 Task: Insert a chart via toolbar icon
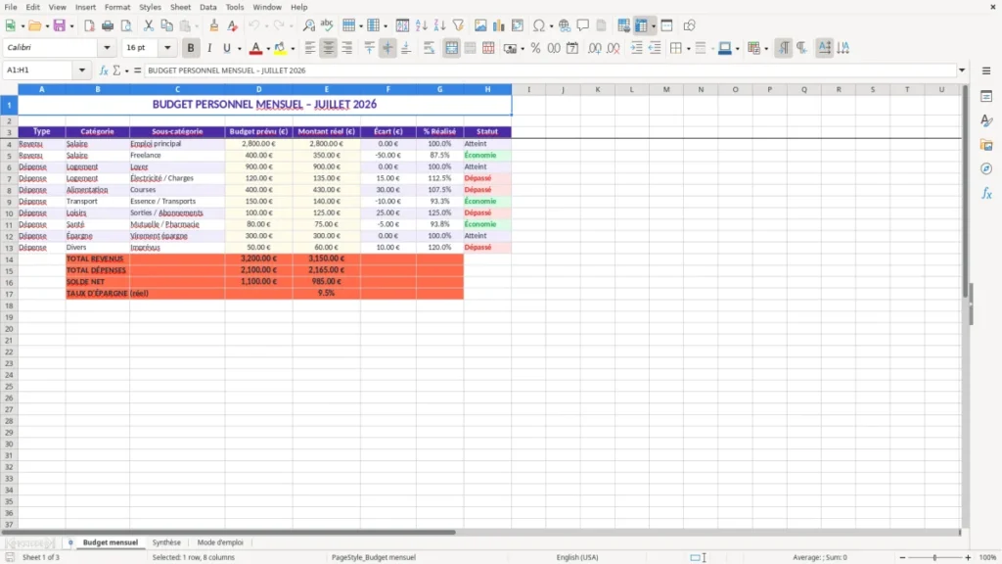coord(498,25)
